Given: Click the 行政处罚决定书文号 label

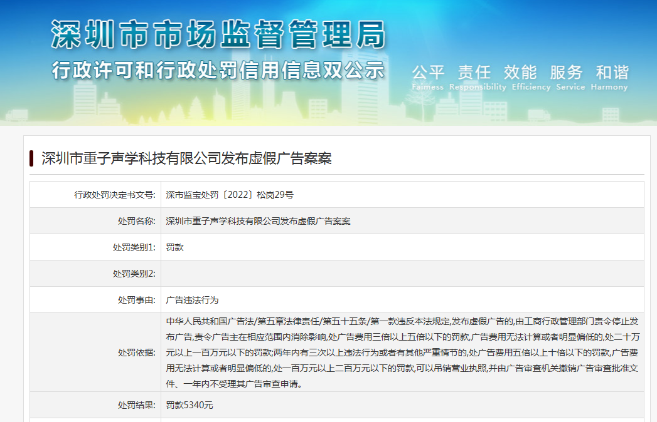Looking at the screenshot, I should coord(115,195).
